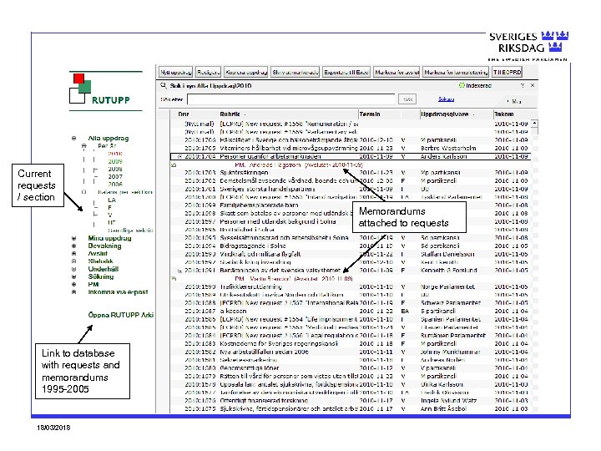Open PM document icon under request 2010:1691
This screenshot has height=451, width=601.
(x=174, y=279)
